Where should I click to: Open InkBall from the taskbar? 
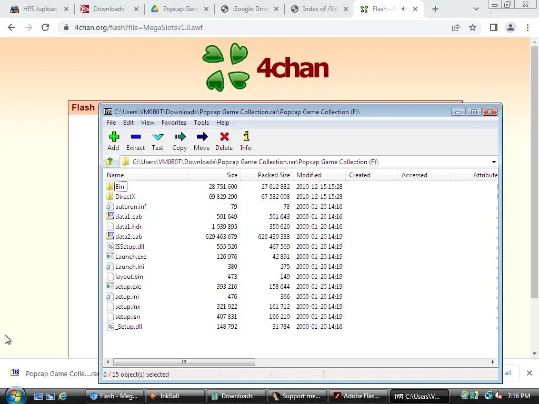[175, 397]
